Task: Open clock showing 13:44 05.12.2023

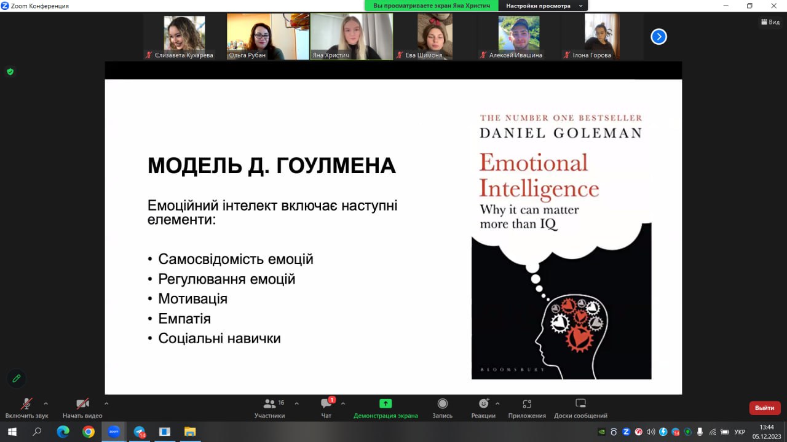Action: pyautogui.click(x=767, y=432)
